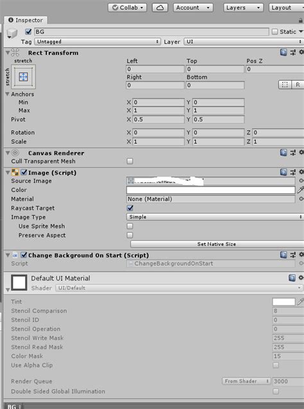Open the Image Color swatch

[x=211, y=190]
